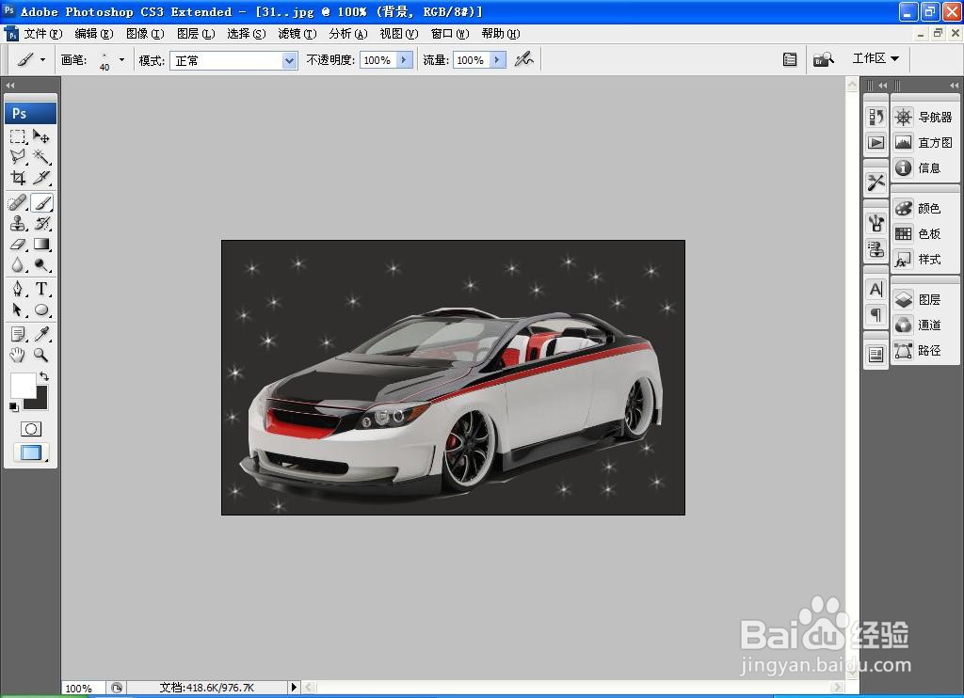
Task: Open the 编辑 menu
Action: pyautogui.click(x=94, y=34)
